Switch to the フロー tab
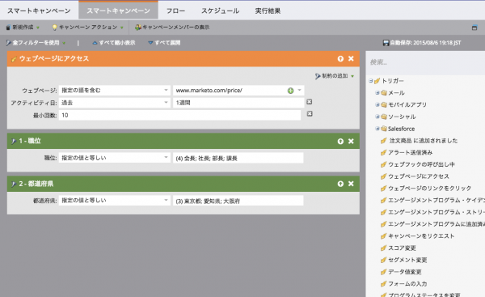Screen dimensions: 485x297 (175, 11)
